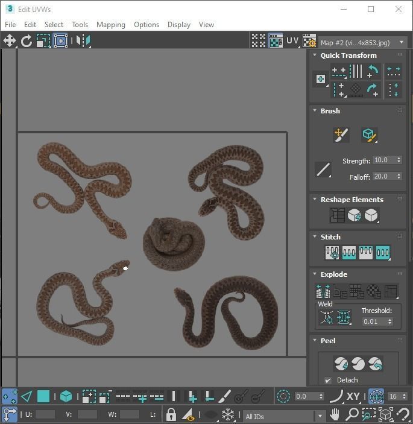Viewport: 413px width, 424px height.
Task: Uncheck the Detach checkbox
Action: coord(328,380)
